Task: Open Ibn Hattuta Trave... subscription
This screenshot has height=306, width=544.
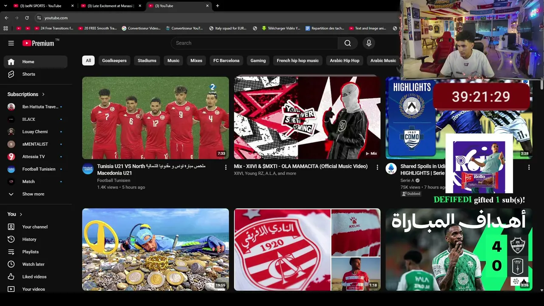Action: [x=36, y=107]
